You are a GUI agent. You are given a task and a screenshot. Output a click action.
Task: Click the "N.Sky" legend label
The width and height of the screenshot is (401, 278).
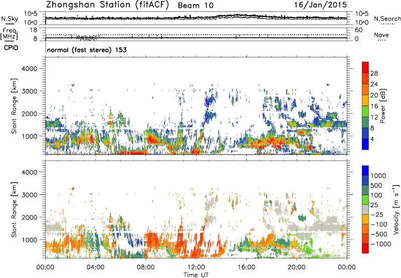10,19
